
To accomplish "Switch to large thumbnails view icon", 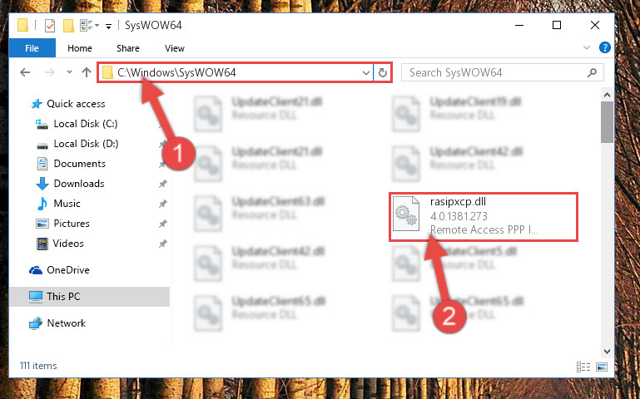I will [x=602, y=367].
